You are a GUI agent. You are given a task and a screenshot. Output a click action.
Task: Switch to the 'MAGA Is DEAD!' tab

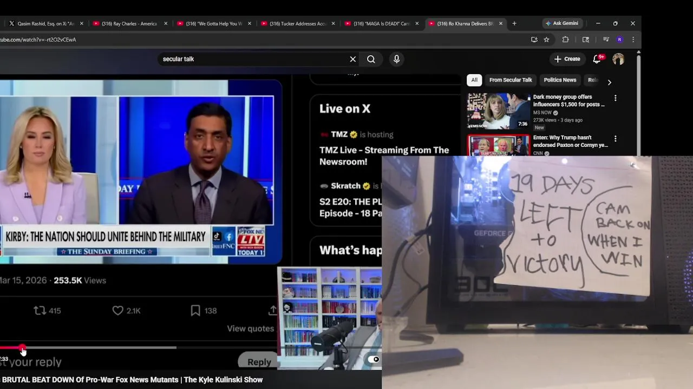(x=381, y=23)
